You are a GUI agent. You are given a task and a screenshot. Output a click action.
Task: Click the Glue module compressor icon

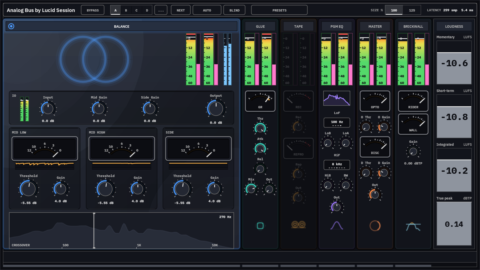[260, 225]
